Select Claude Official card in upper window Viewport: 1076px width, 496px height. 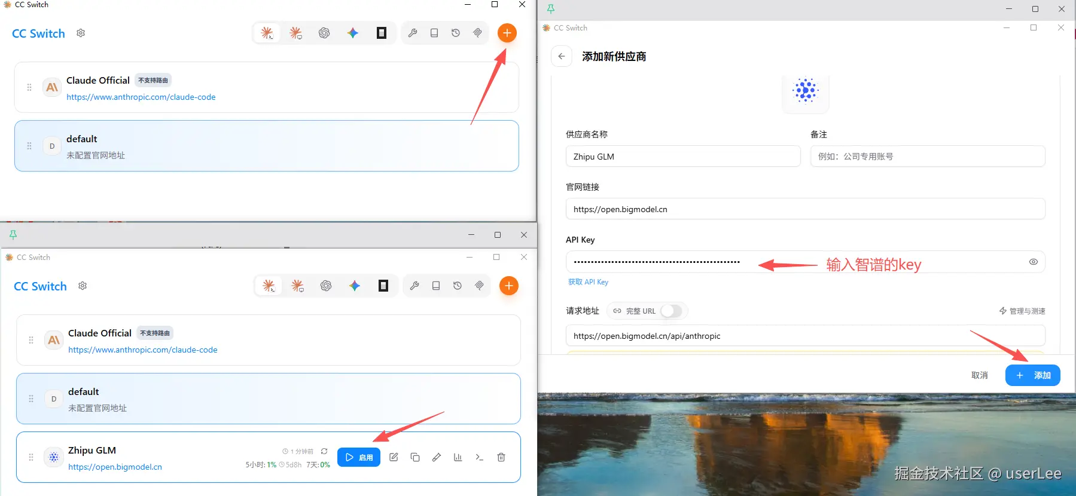point(267,87)
